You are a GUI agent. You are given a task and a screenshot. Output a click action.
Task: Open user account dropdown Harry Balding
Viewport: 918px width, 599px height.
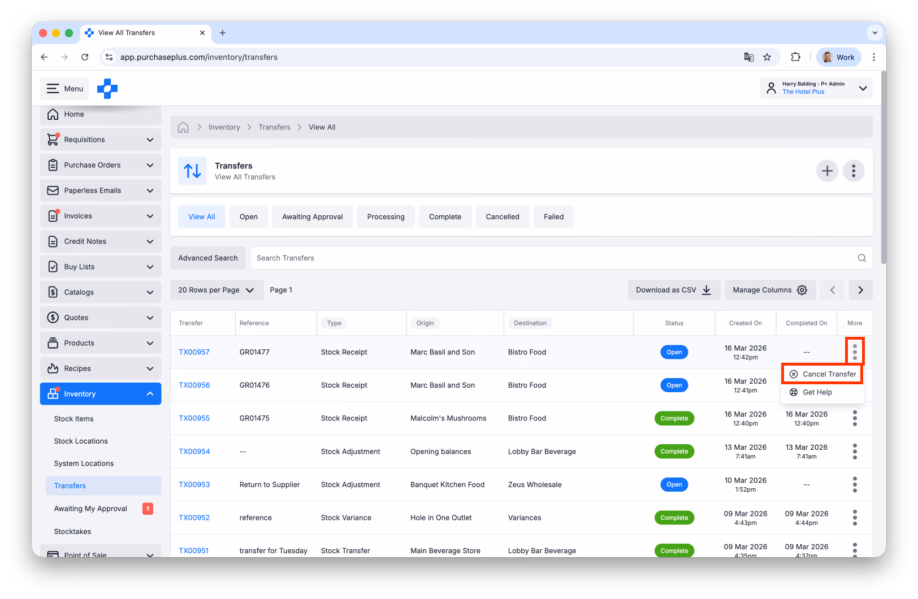tap(816, 88)
